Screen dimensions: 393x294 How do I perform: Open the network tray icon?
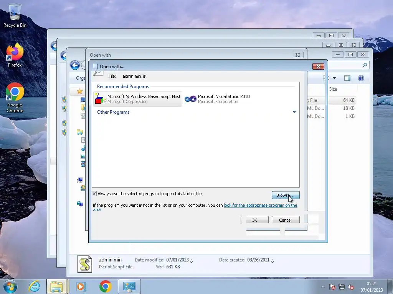[x=341, y=287]
